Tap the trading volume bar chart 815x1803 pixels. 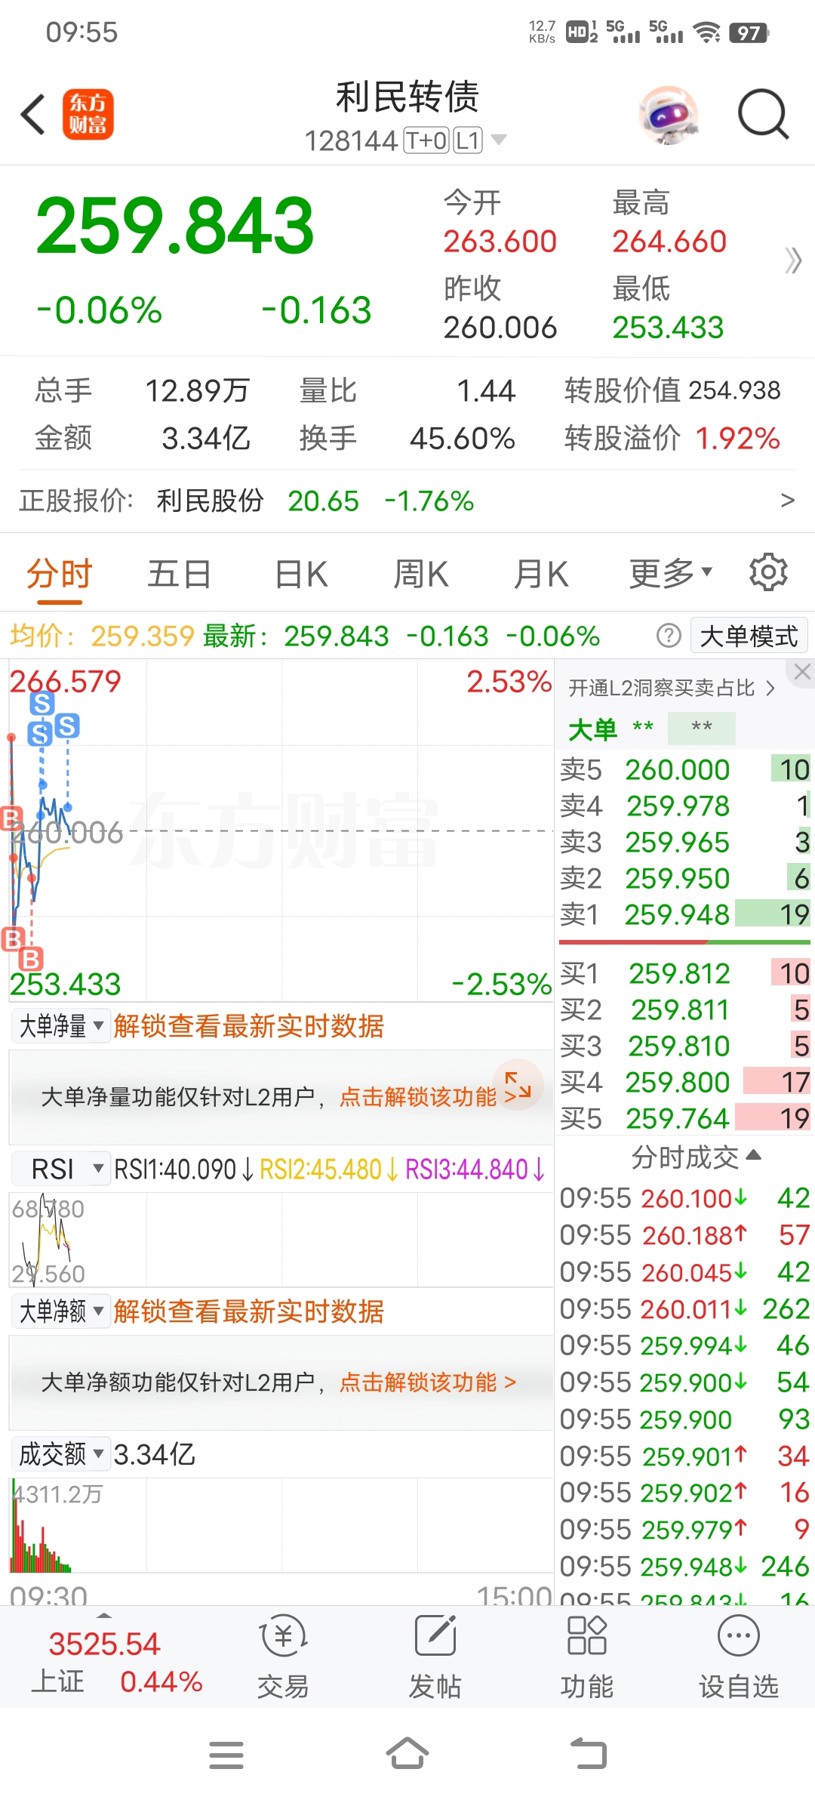pos(281,1525)
